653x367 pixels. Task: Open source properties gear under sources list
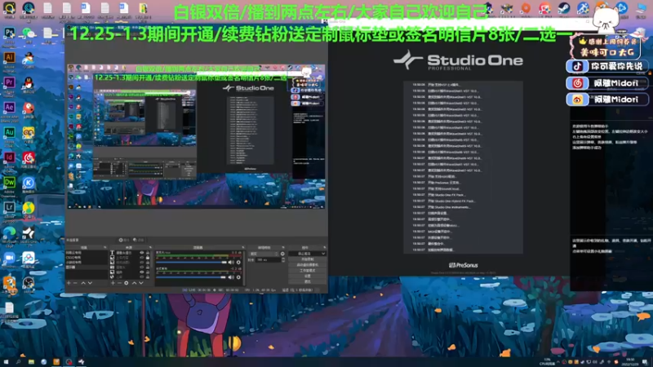[127, 283]
